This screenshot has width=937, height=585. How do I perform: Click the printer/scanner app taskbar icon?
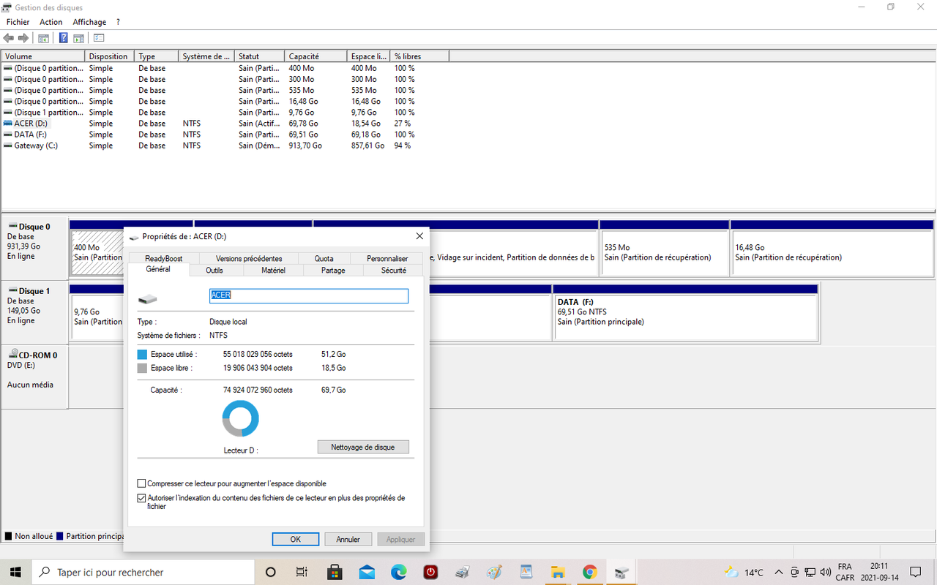pos(463,572)
